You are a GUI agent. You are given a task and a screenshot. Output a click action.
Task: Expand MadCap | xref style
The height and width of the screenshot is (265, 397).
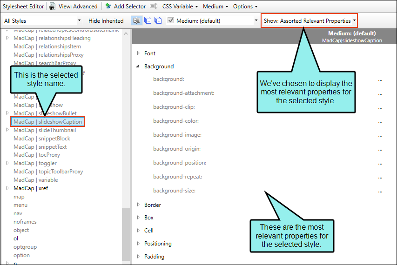[x=7, y=188]
